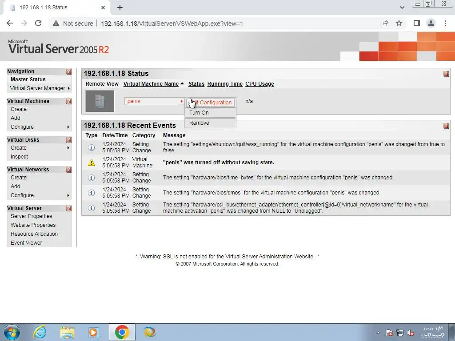Open help icon for Recent Events section
The image size is (455, 341).
coord(446,126)
